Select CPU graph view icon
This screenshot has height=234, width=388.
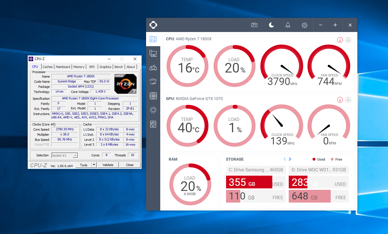348,40
